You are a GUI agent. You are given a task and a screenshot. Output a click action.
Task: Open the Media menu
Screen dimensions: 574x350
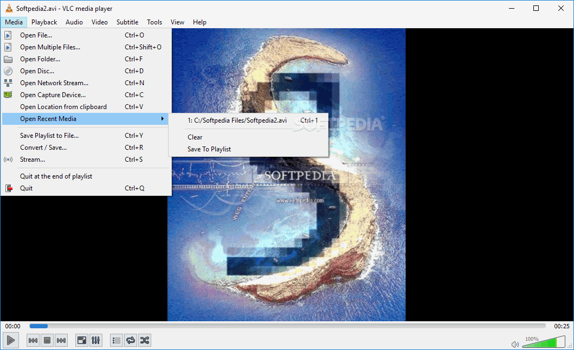14,22
